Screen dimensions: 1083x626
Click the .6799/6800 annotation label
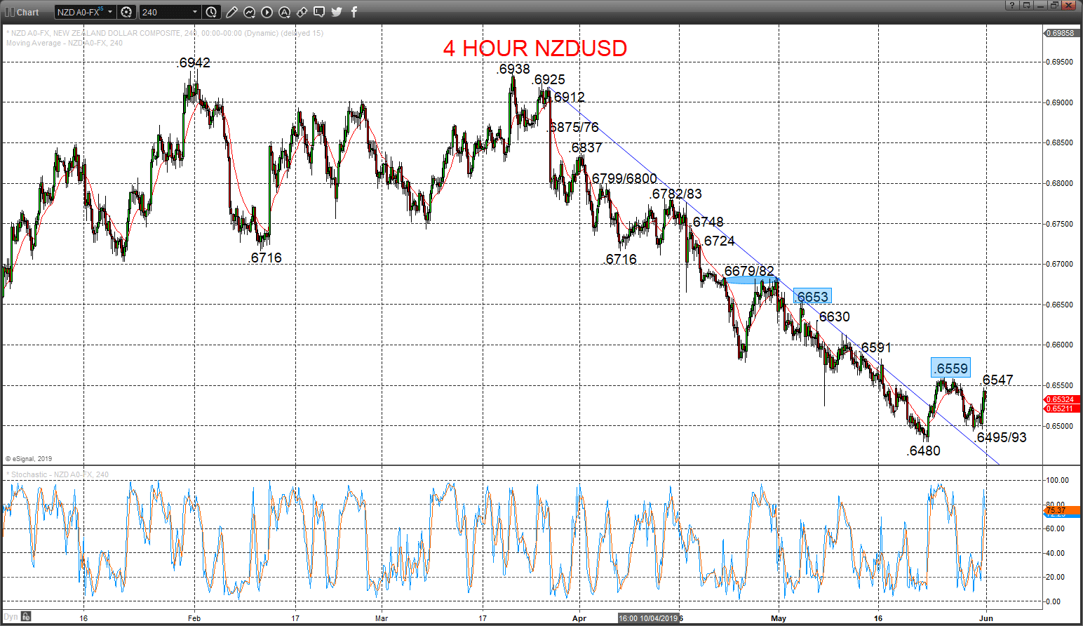pos(623,178)
